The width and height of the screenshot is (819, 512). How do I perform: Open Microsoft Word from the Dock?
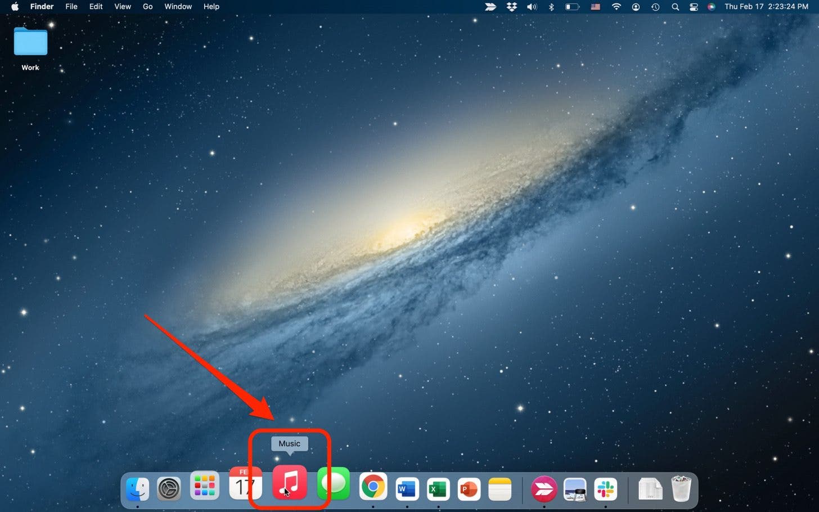click(x=407, y=488)
